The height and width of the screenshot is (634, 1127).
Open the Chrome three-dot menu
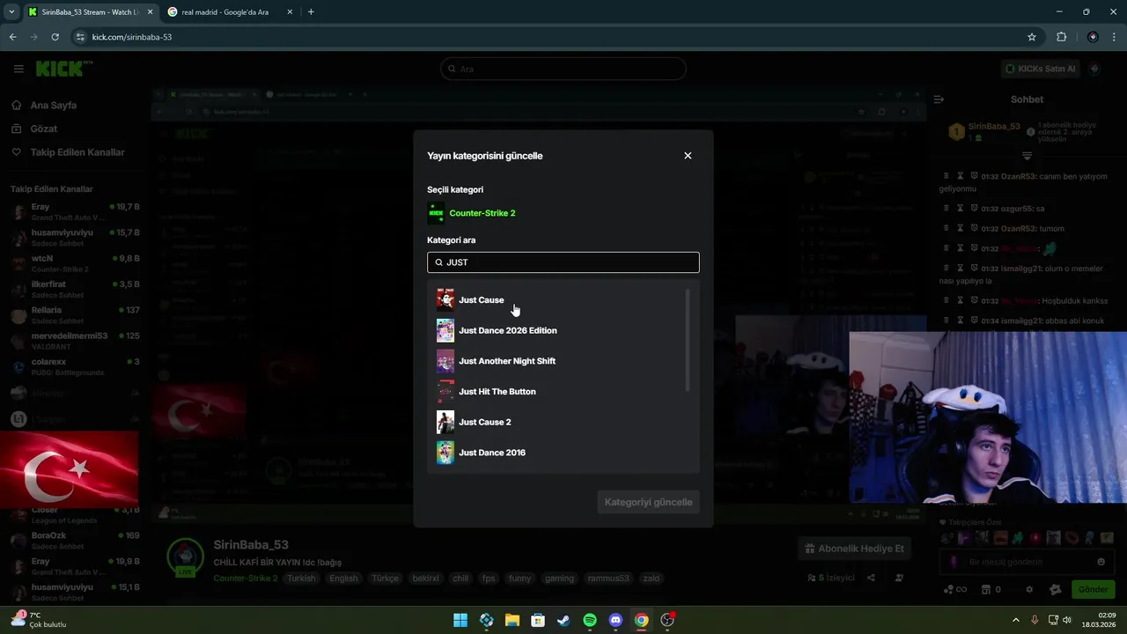point(1116,37)
